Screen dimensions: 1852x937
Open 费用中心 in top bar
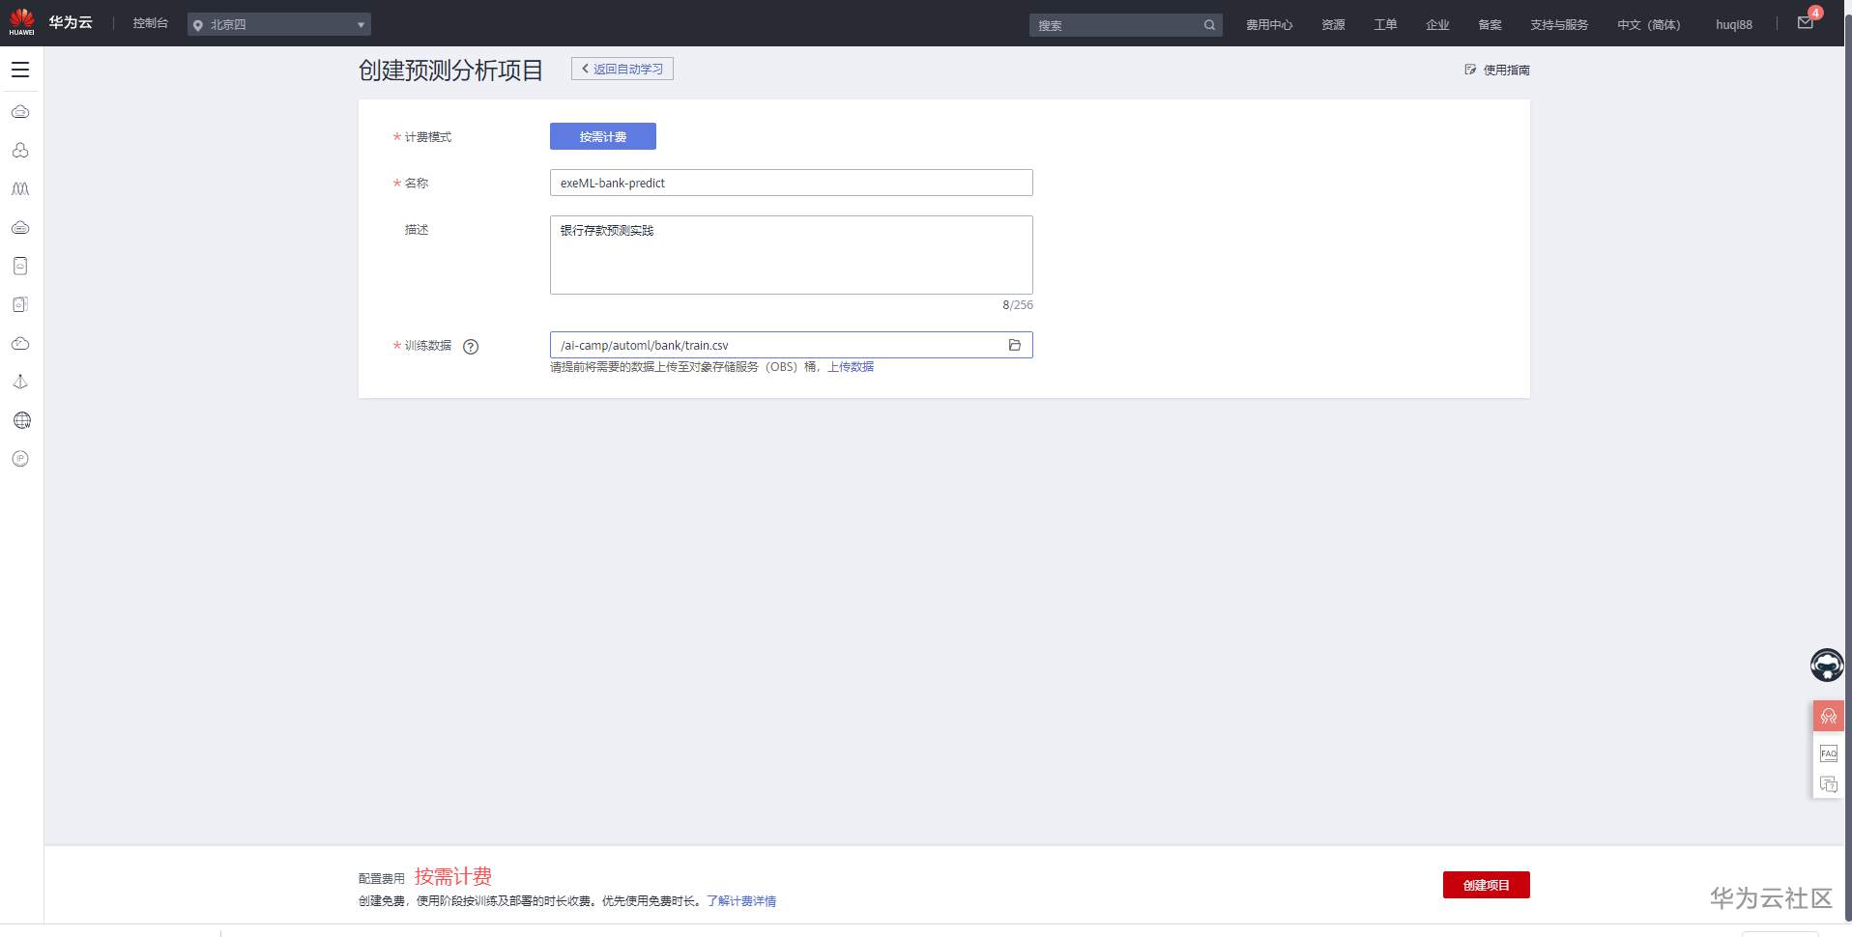click(x=1269, y=25)
